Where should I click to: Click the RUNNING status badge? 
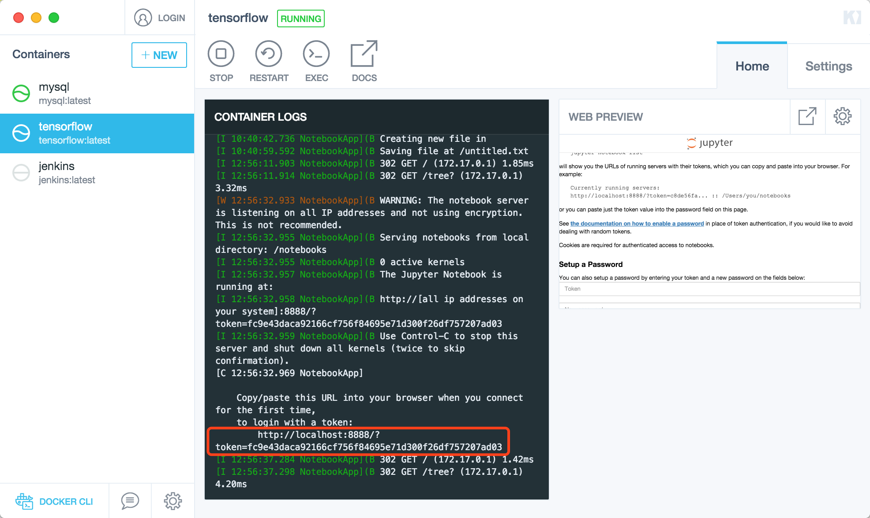(x=301, y=18)
